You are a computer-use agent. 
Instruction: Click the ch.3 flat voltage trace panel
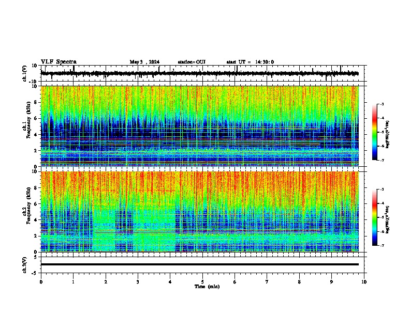203,265
